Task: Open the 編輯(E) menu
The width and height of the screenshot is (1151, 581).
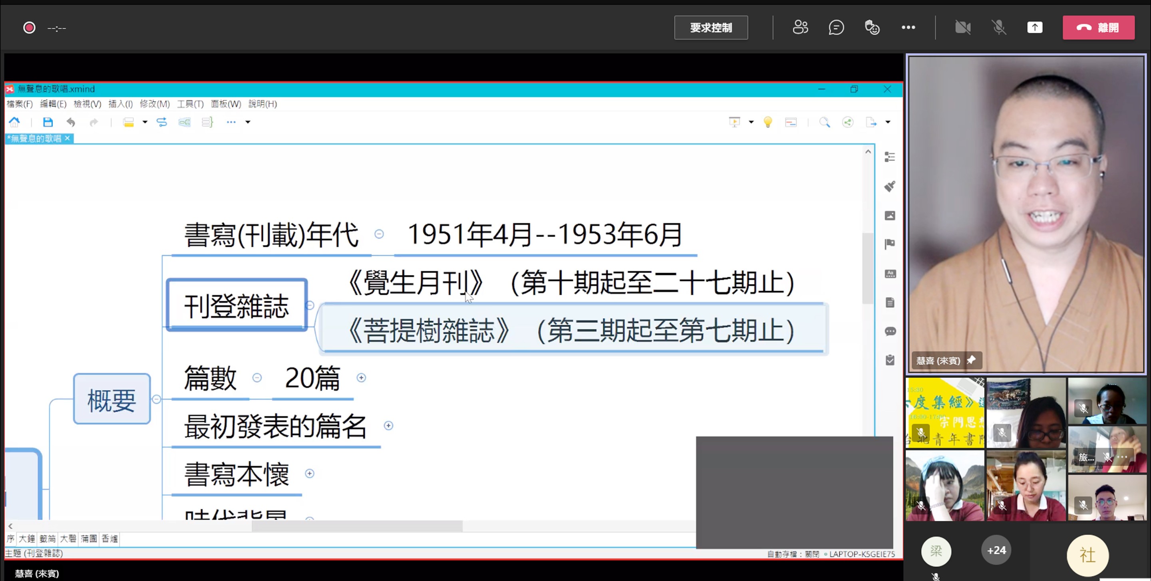Action: pos(53,103)
